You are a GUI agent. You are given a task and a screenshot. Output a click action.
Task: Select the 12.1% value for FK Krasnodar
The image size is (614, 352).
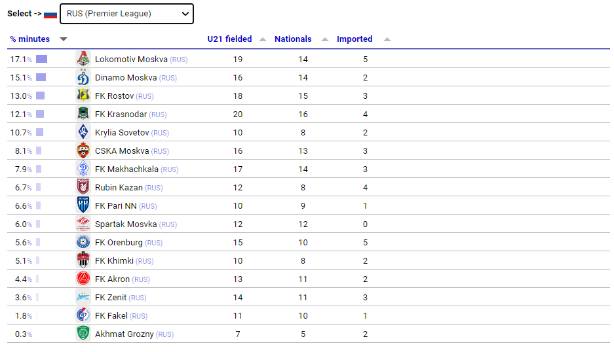point(21,114)
